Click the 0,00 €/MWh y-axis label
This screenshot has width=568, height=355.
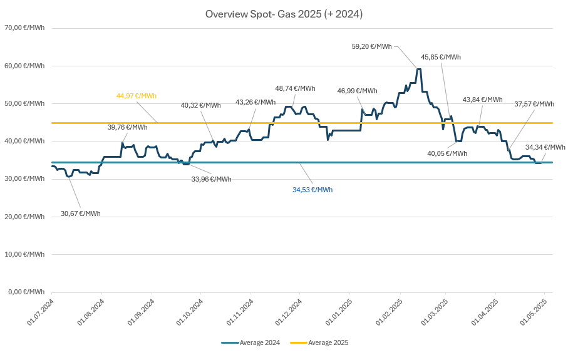click(26, 292)
